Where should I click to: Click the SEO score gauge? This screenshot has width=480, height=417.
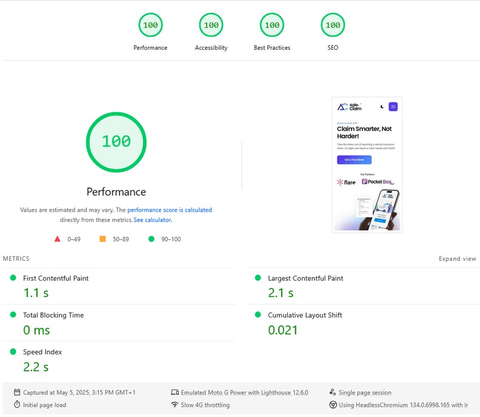pos(333,25)
